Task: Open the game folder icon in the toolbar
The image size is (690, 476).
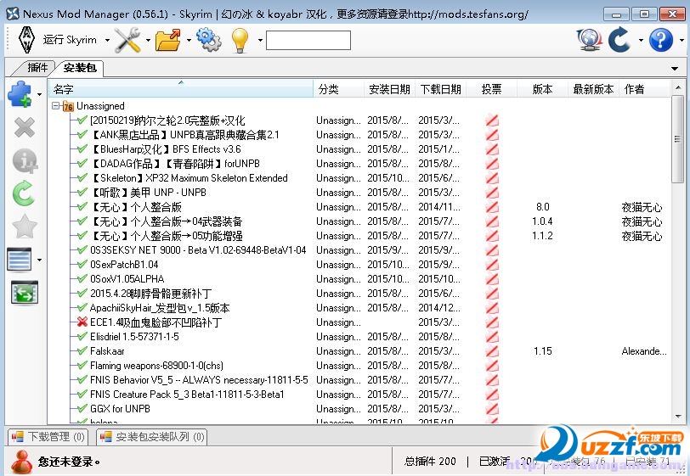Action: (168, 40)
